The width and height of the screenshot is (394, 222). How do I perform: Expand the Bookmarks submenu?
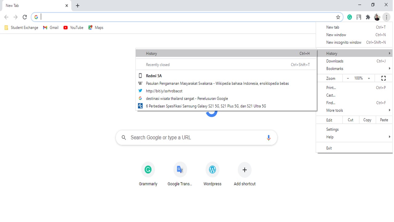pyautogui.click(x=354, y=68)
